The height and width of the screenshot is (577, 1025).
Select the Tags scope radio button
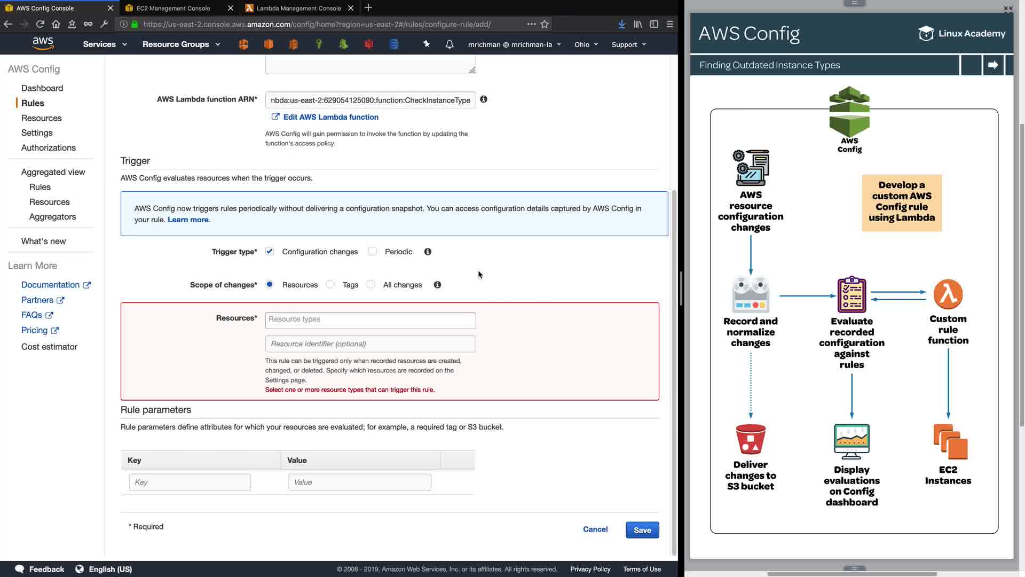330,285
